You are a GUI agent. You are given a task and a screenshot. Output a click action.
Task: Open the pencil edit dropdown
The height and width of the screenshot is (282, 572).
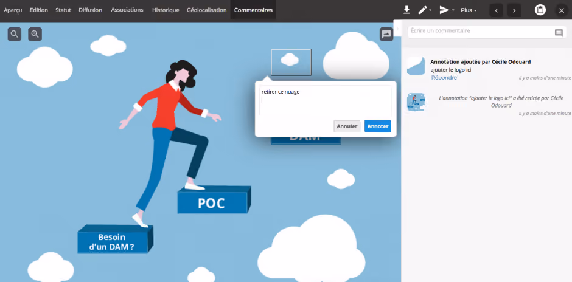pos(424,10)
